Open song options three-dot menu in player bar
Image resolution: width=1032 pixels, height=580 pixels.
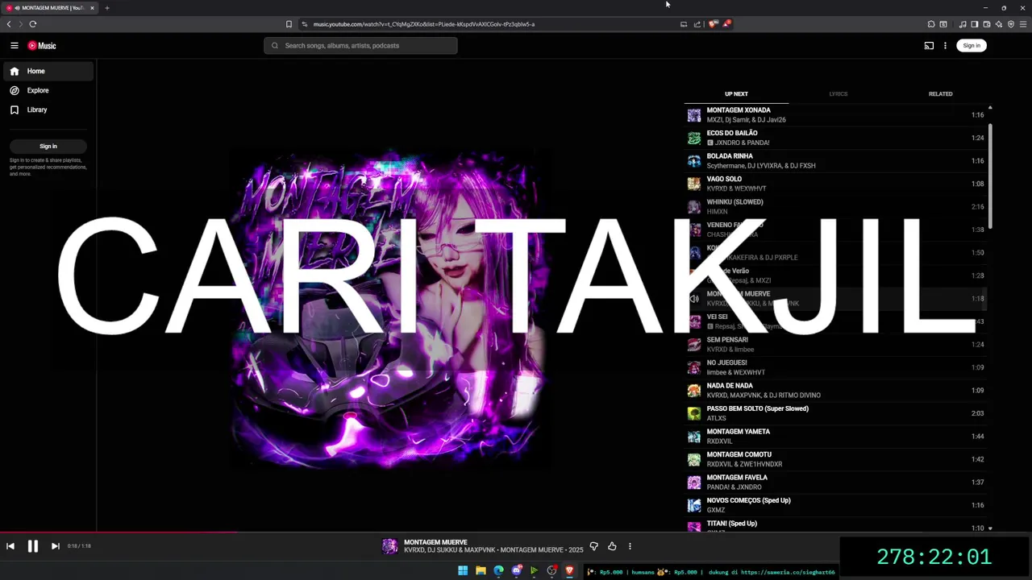click(x=630, y=546)
